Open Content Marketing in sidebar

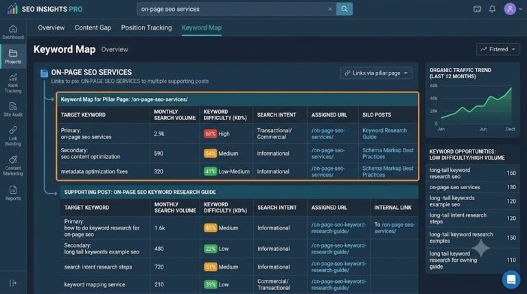pyautogui.click(x=13, y=166)
